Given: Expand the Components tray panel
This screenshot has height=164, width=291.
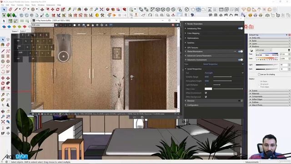Looking at the screenshot, I should tap(270, 97).
